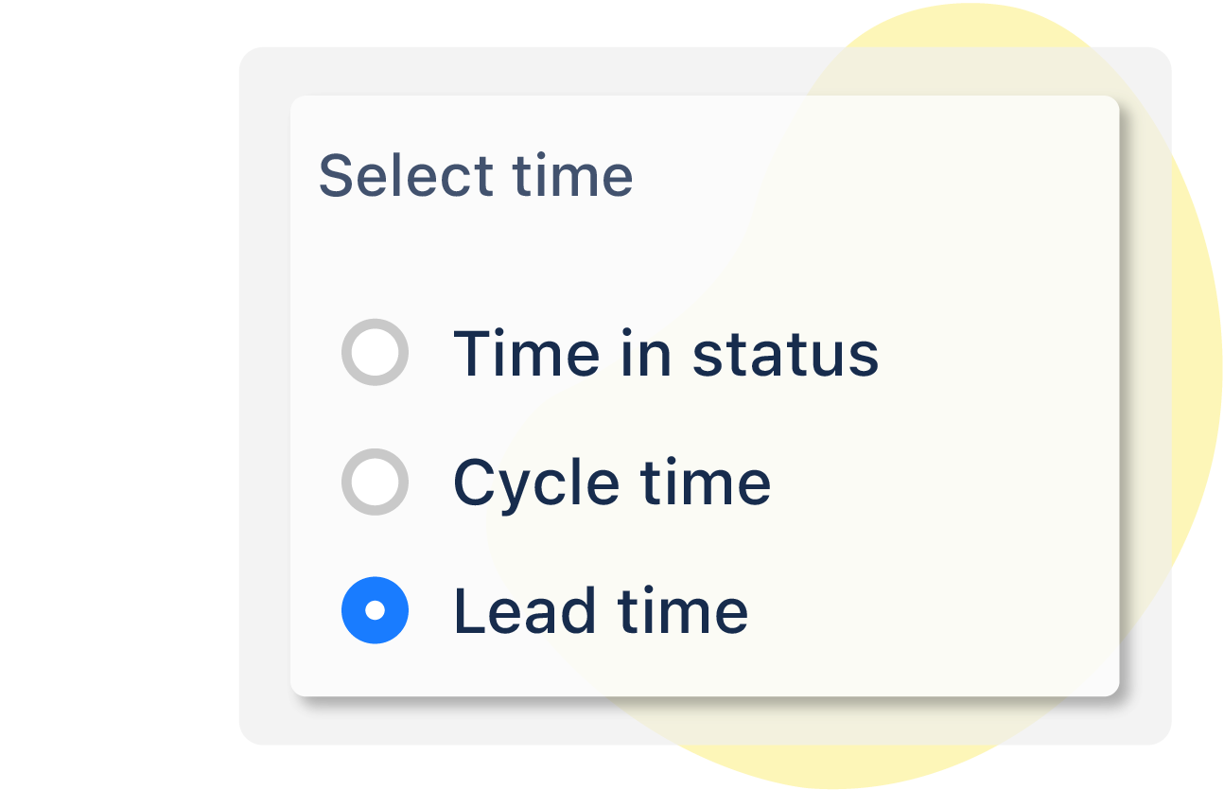This screenshot has height=790, width=1224.
Task: Click the empty grey circle beside Time in status
Action: 375,353
